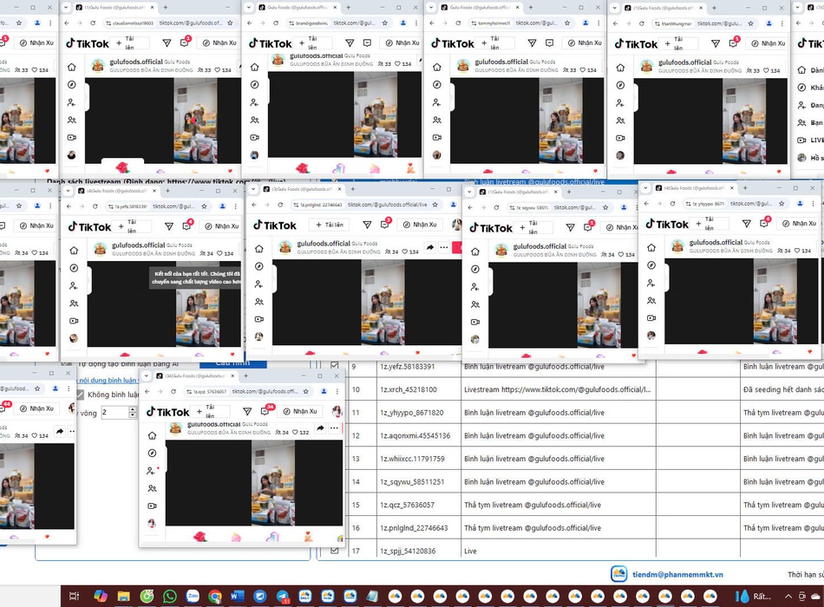Open messages paper-plane icon in 1z.pnlglnd 22746643 window
Viewport: 824px width, 607px height.
coord(367,225)
